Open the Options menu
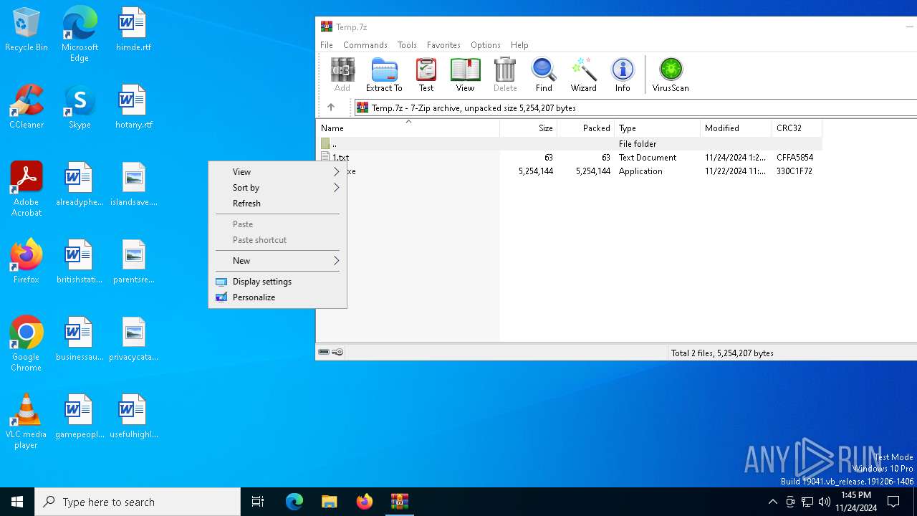This screenshot has width=917, height=516. tap(486, 44)
